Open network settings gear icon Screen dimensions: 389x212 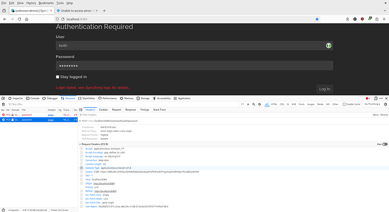click(x=386, y=104)
